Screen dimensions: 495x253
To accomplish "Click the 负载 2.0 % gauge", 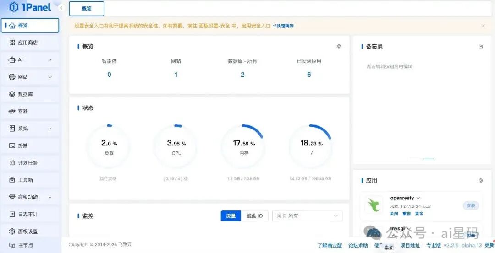I will click(x=109, y=146).
